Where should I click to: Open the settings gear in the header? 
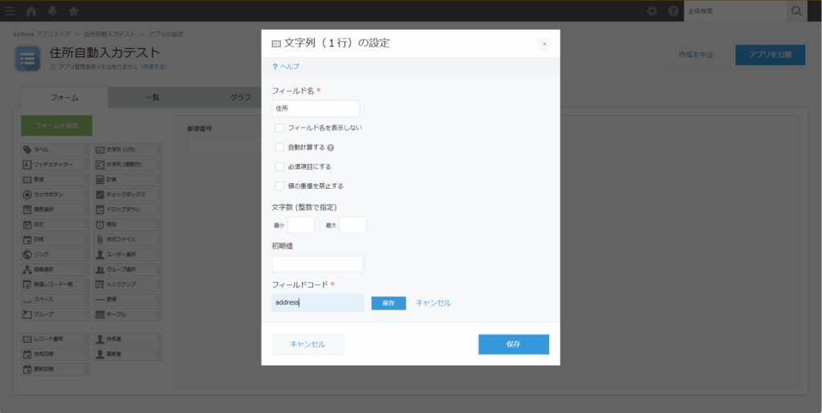(x=652, y=11)
